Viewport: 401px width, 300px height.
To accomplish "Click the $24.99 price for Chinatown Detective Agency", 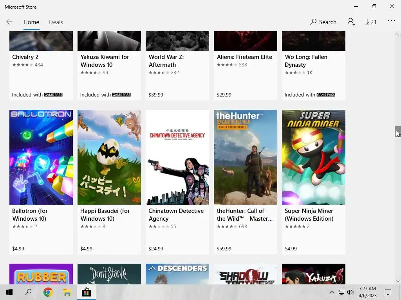I will pyautogui.click(x=156, y=248).
